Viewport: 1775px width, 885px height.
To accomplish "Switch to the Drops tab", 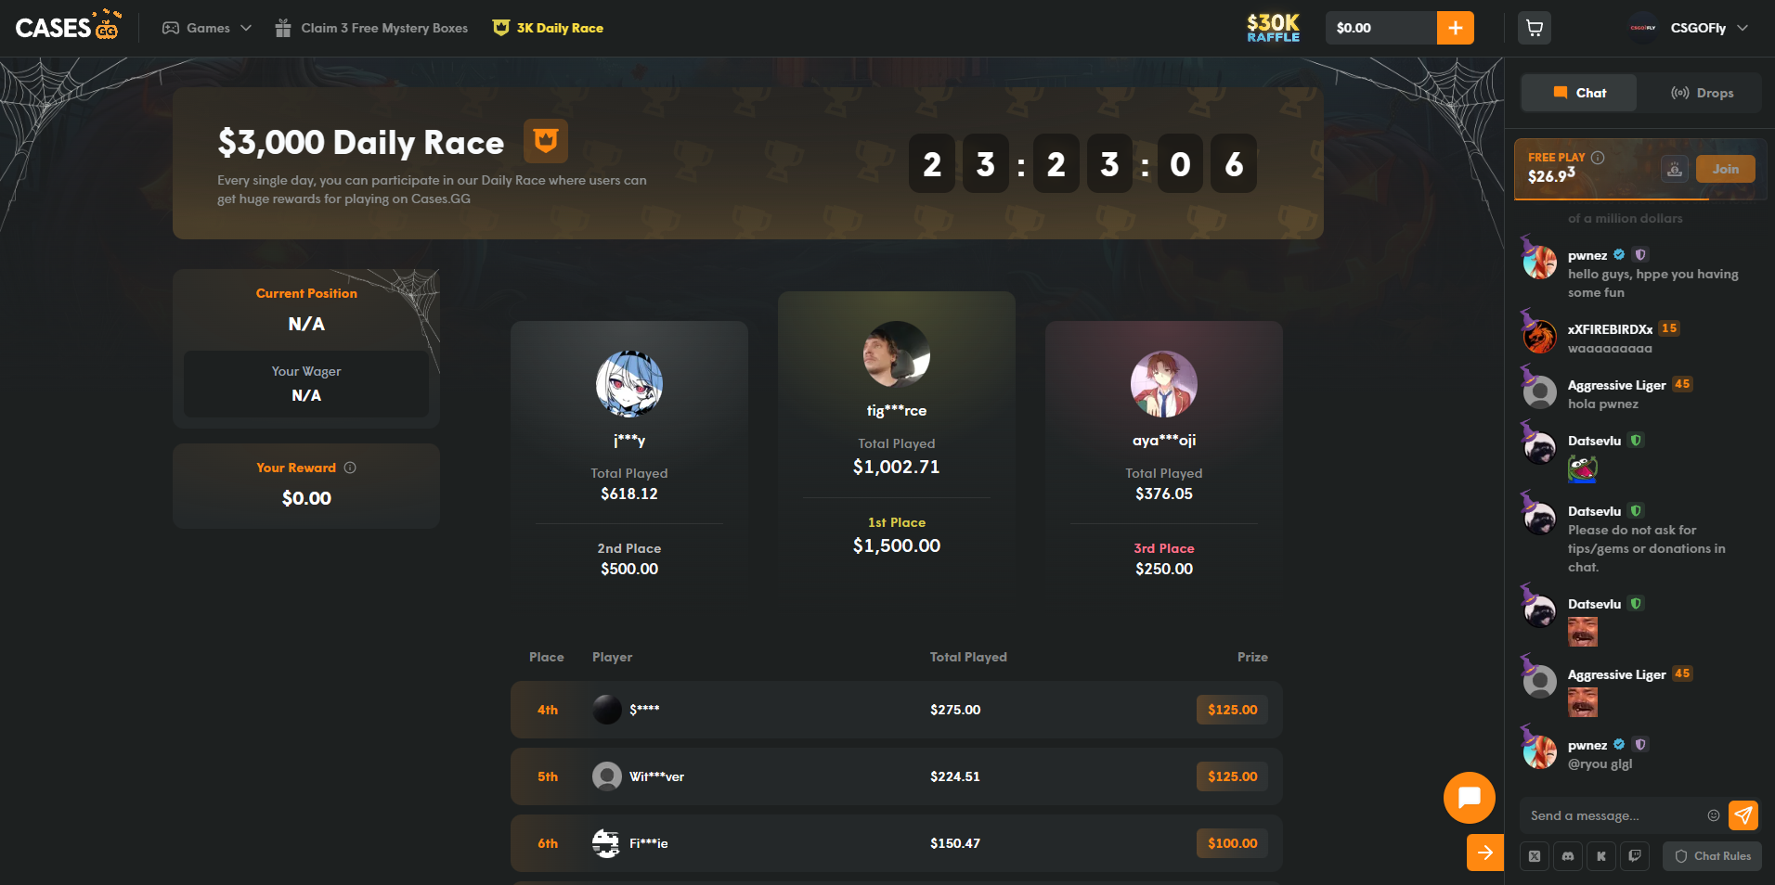I will coord(1702,93).
